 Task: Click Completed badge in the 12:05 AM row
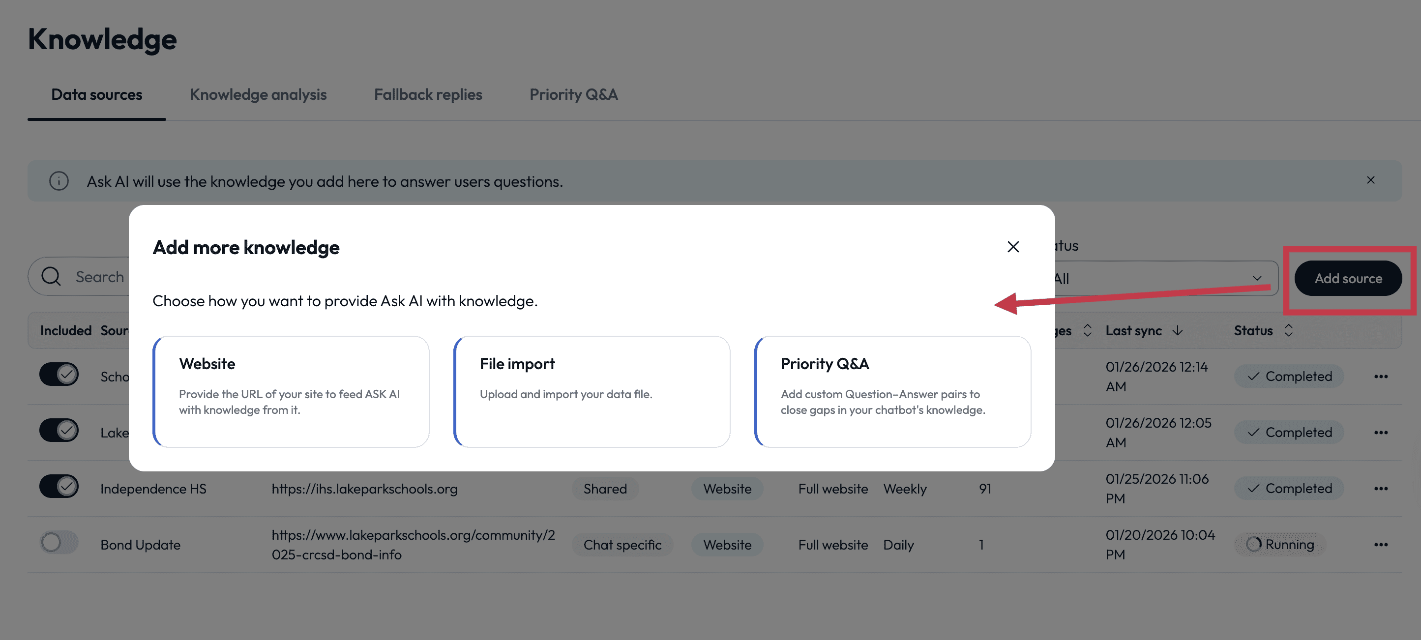pyautogui.click(x=1289, y=432)
